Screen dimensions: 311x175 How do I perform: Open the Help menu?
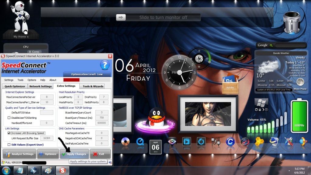(43, 80)
